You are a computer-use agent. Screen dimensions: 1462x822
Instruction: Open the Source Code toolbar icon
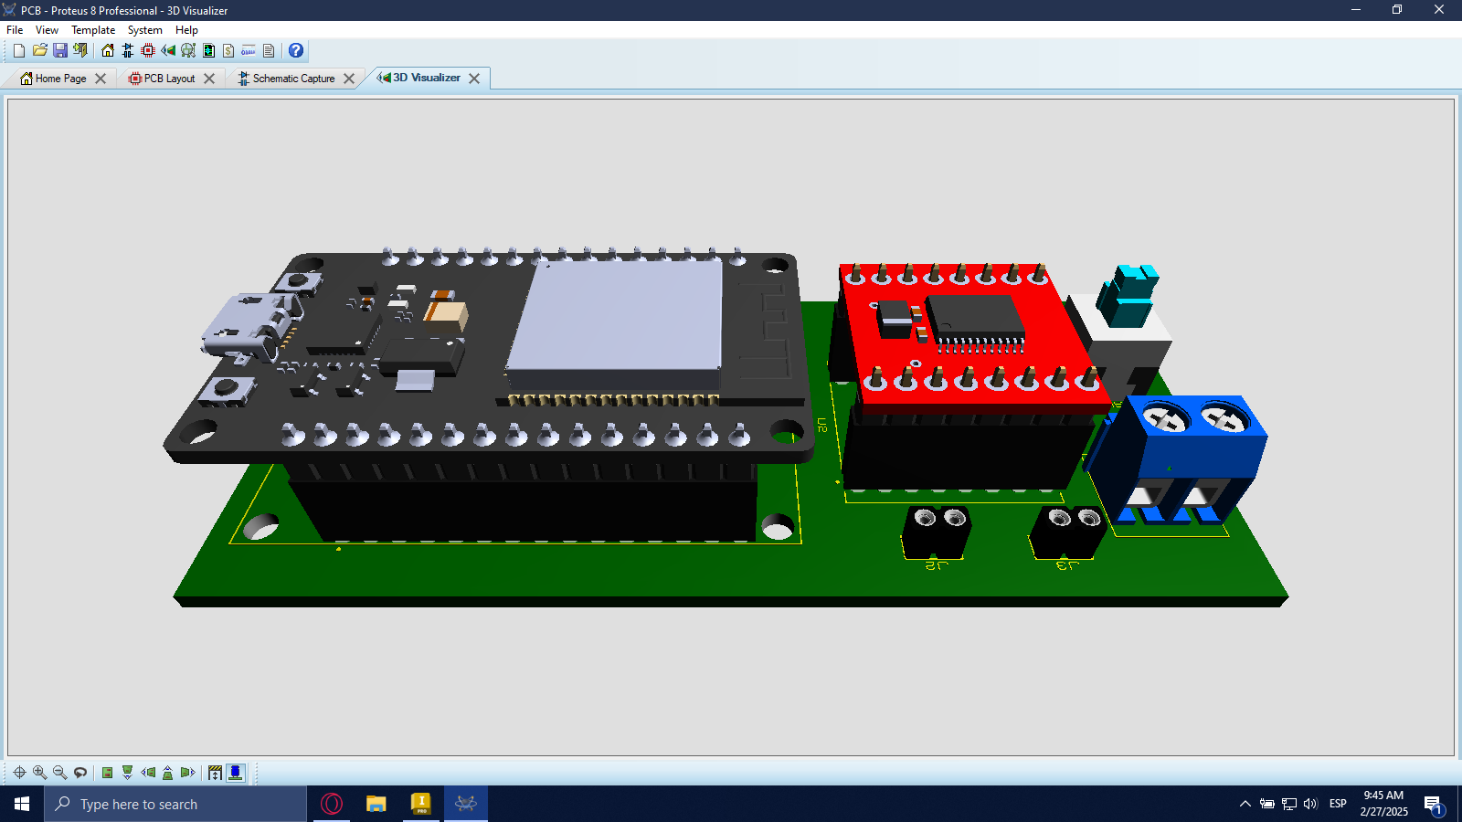(249, 51)
